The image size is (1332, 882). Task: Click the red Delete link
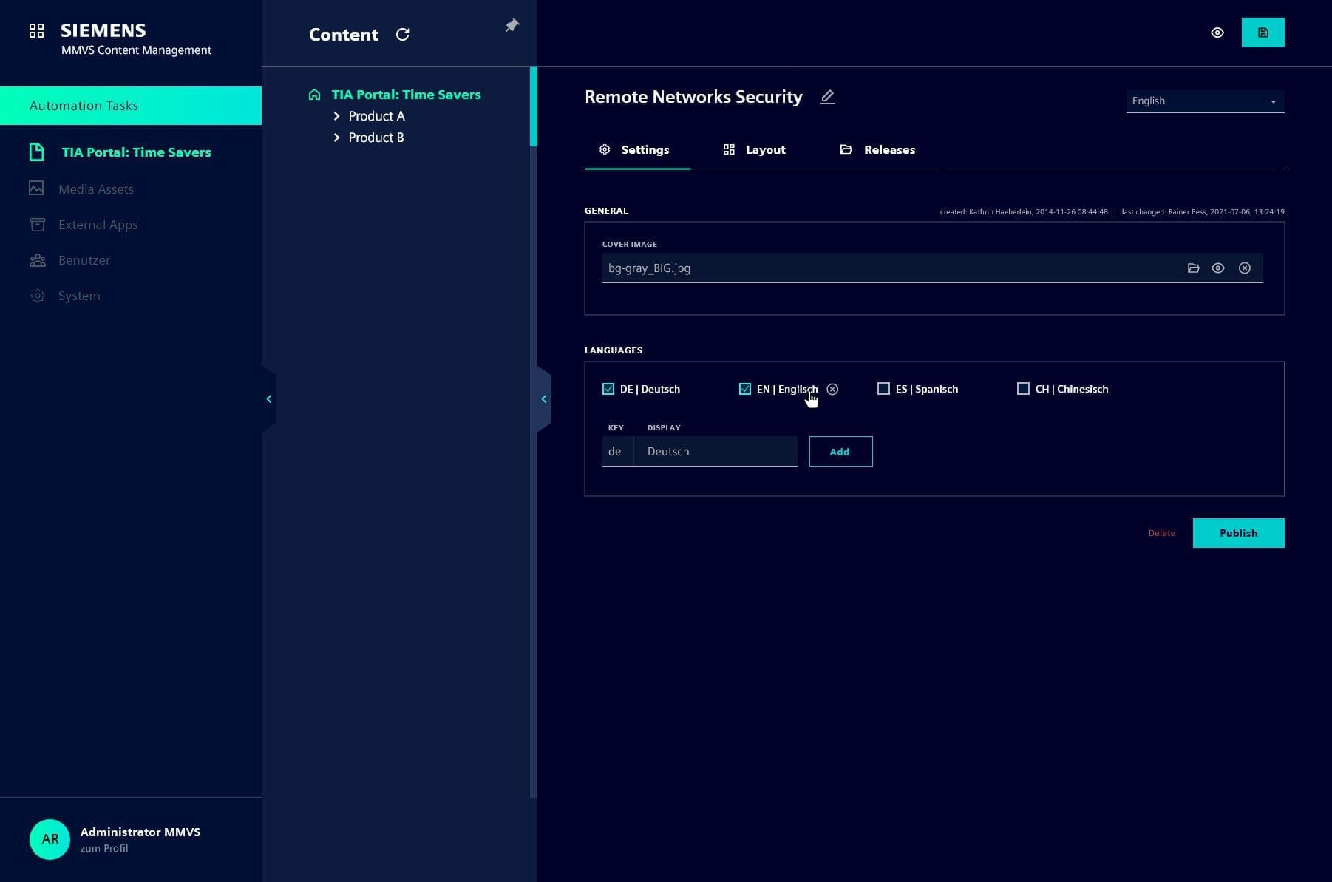click(1161, 533)
